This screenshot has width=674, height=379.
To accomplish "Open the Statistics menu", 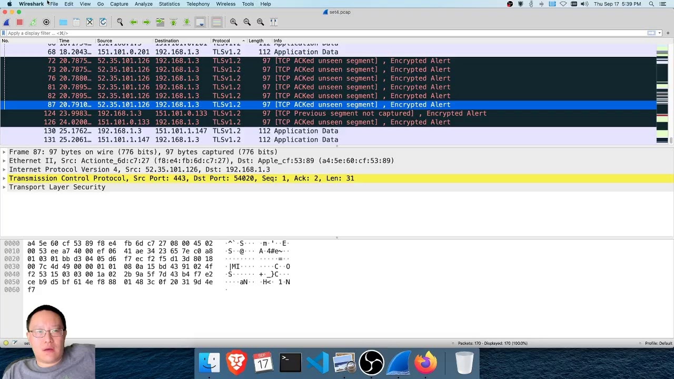I will (169, 4).
